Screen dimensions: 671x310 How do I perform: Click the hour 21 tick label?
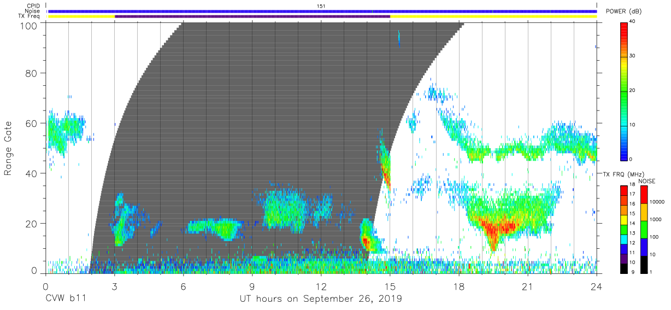point(528,286)
